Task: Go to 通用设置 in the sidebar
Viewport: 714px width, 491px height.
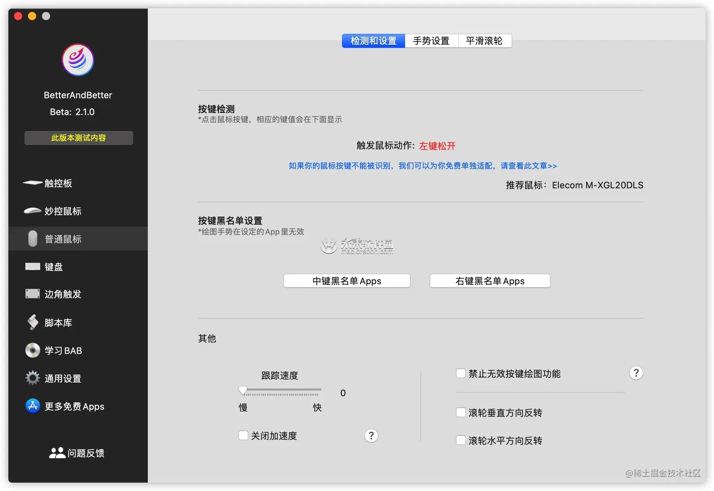Action: tap(78, 378)
